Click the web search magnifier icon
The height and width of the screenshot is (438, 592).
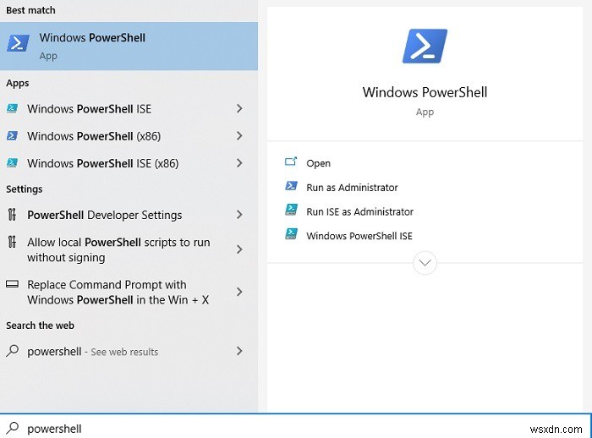click(x=13, y=351)
